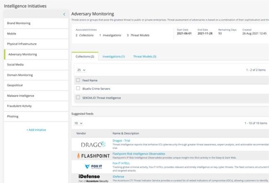Select Brand Monitoring initiative in sidebar

(x=19, y=23)
